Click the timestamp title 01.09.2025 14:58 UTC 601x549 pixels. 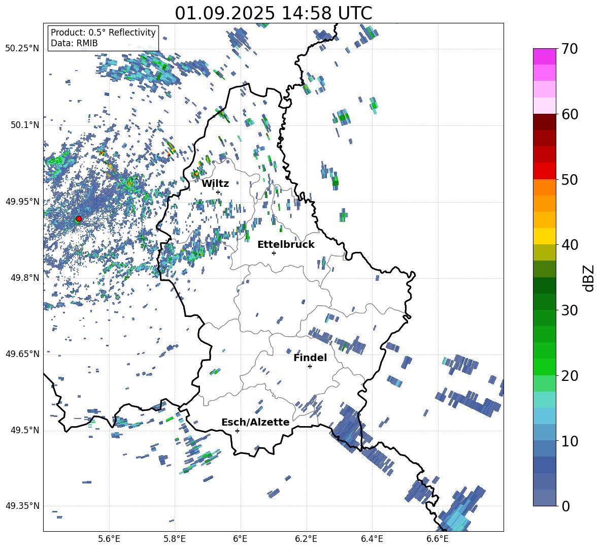click(274, 13)
